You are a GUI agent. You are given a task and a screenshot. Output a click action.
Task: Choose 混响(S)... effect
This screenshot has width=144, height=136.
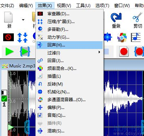coord(69,131)
